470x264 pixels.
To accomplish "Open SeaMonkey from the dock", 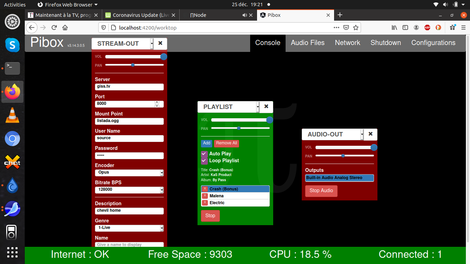I will pos(12,209).
